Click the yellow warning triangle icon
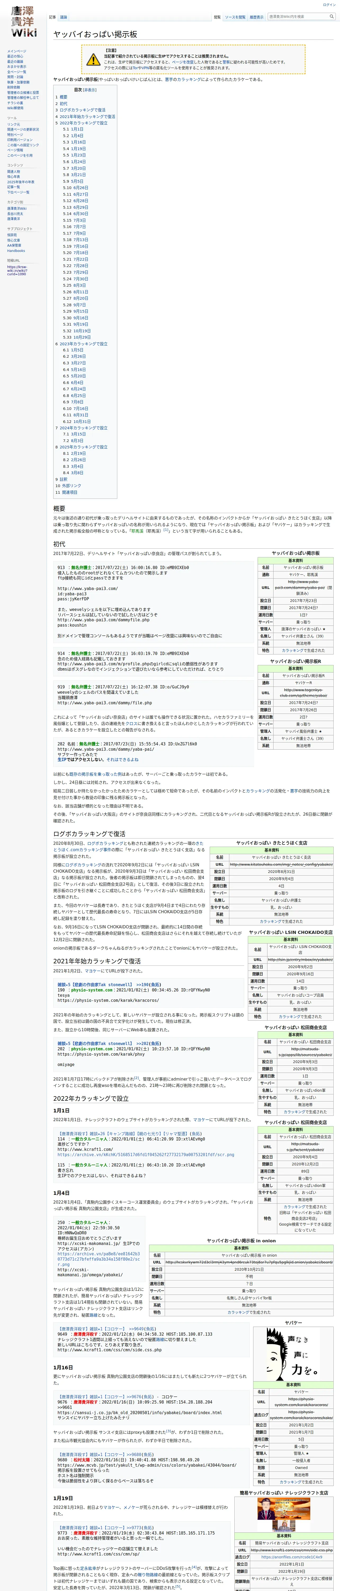The width and height of the screenshot is (340, 1591). (93, 59)
